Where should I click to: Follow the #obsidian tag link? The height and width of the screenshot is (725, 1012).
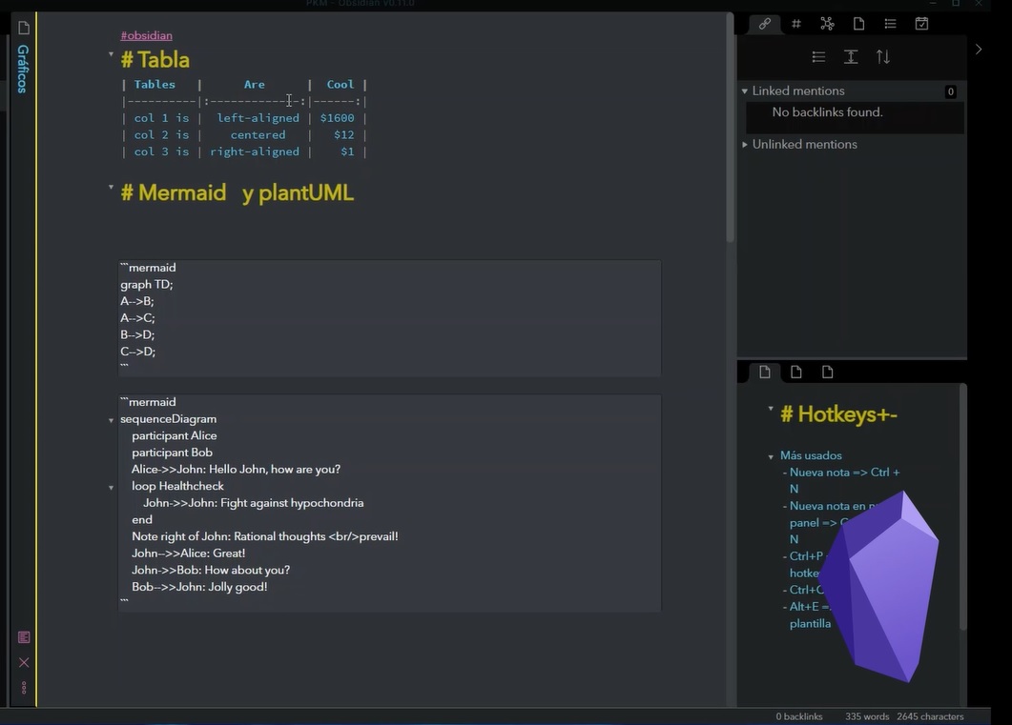147,35
